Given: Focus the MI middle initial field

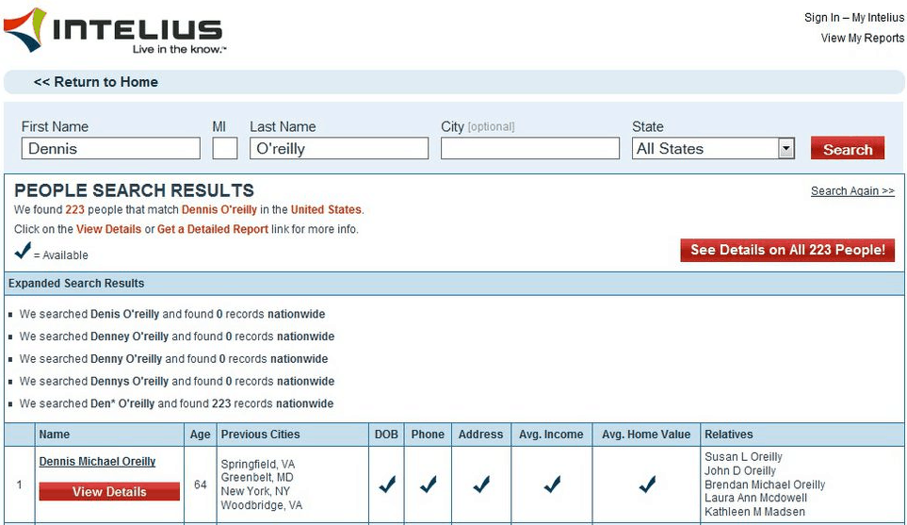Looking at the screenshot, I should coord(225,148).
